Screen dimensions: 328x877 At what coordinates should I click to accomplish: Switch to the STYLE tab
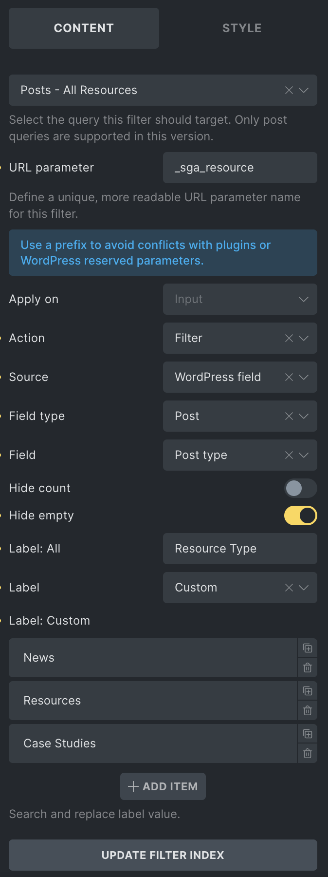241,28
